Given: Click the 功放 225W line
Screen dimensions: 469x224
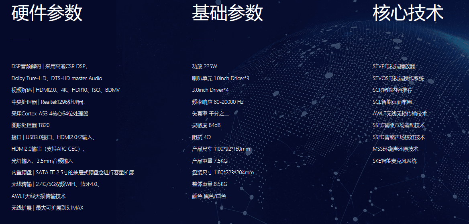Looking at the screenshot, I should click(x=205, y=66).
